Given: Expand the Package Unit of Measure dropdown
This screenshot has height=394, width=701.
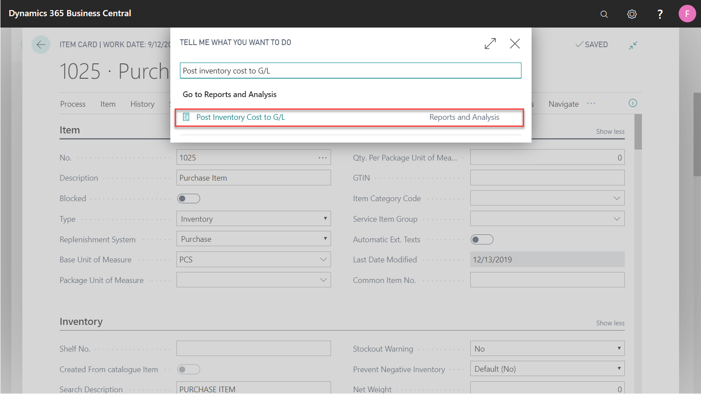Looking at the screenshot, I should [323, 280].
